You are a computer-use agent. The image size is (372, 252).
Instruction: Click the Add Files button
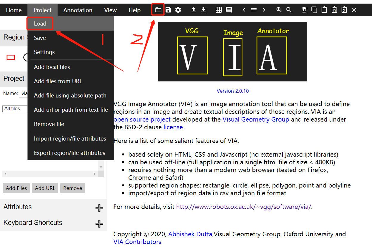[16, 188]
